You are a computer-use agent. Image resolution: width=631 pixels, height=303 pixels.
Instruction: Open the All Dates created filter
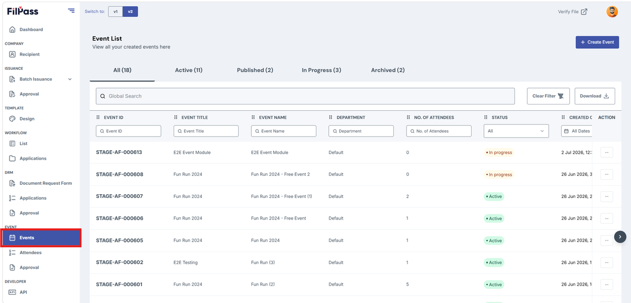tap(577, 131)
